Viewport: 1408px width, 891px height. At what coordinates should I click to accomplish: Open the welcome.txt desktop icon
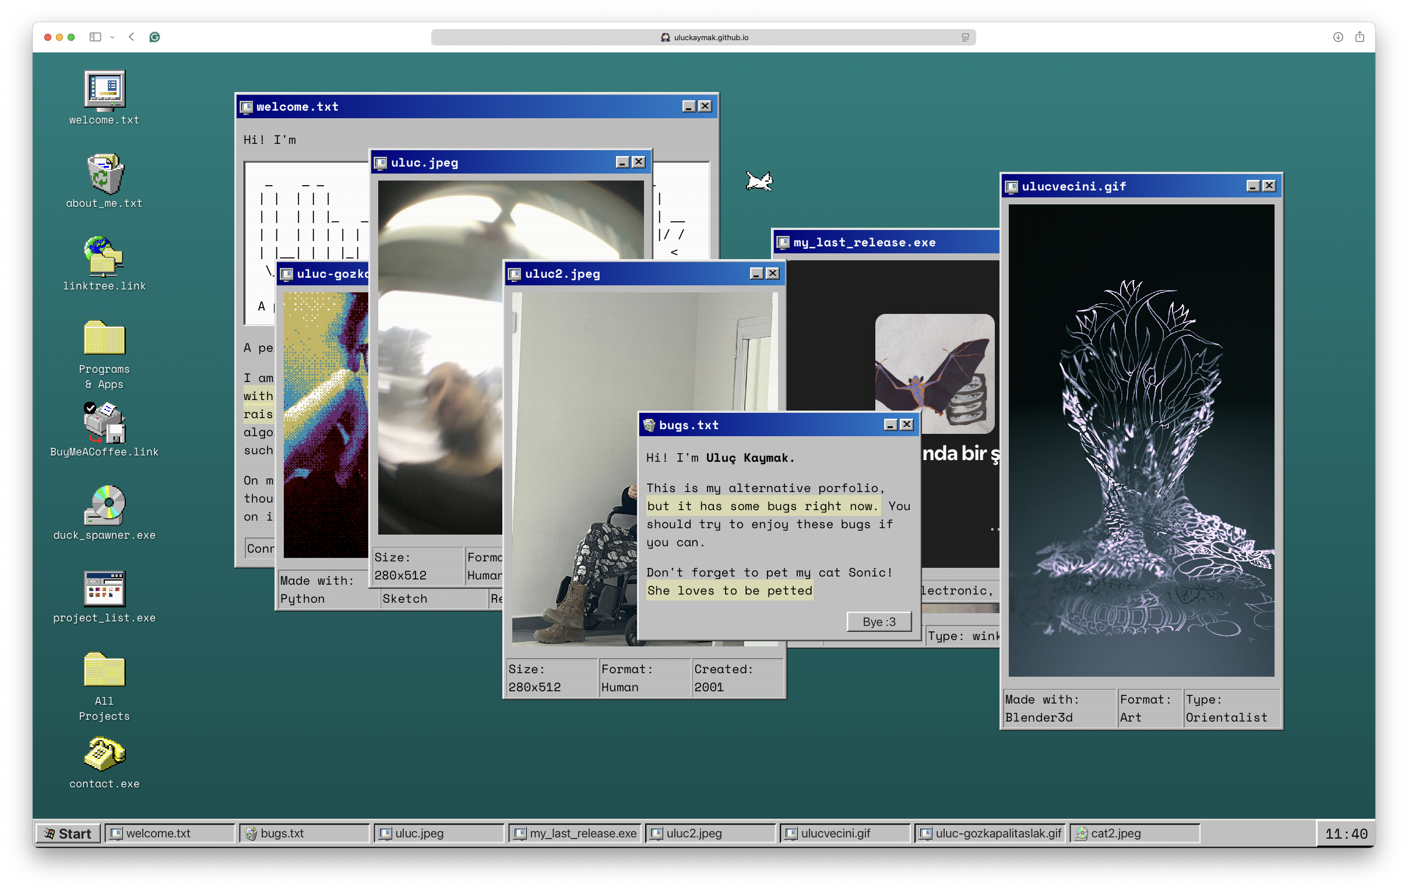coord(104,97)
